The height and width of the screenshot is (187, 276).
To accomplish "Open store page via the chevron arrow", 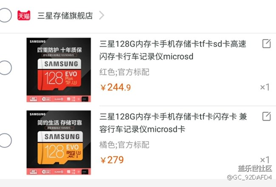I will [101, 15].
